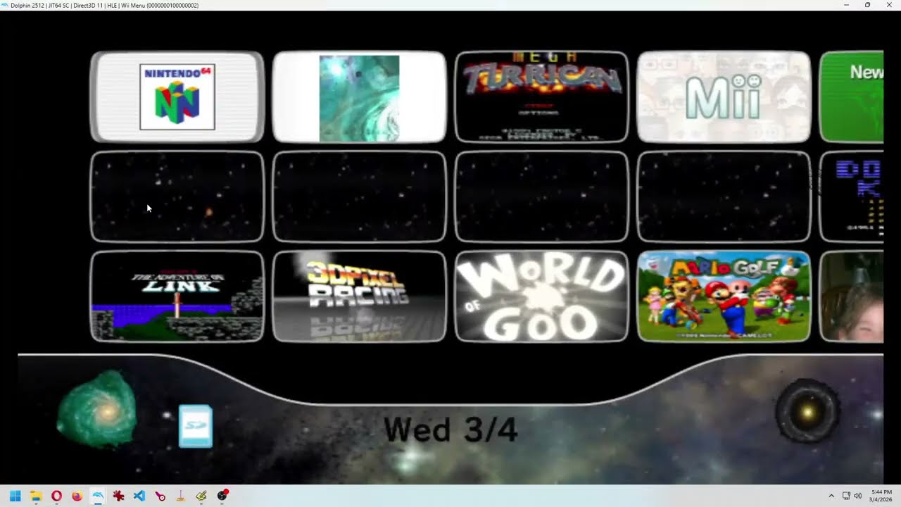Image resolution: width=901 pixels, height=507 pixels.
Task: Open the volume control tray icon
Action: click(x=857, y=496)
